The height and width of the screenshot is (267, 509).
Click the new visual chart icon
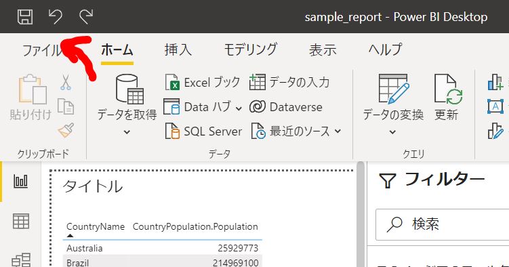coord(495,83)
